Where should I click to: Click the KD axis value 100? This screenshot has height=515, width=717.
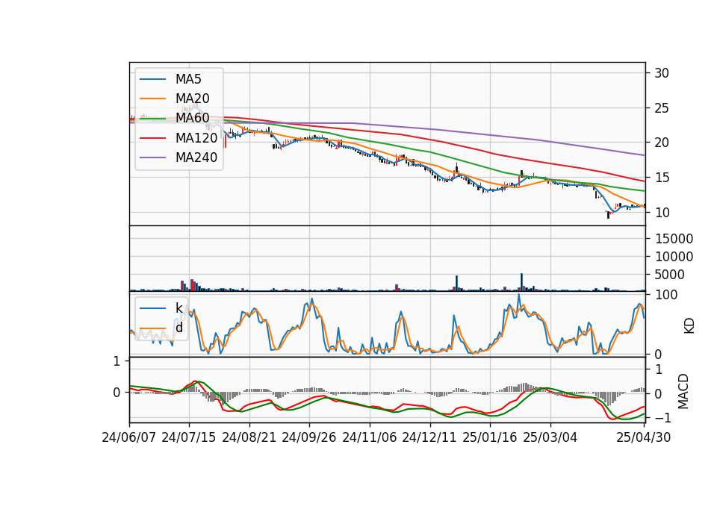tap(666, 295)
